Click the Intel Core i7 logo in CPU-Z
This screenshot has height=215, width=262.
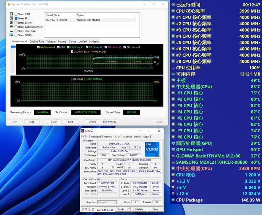152,149
